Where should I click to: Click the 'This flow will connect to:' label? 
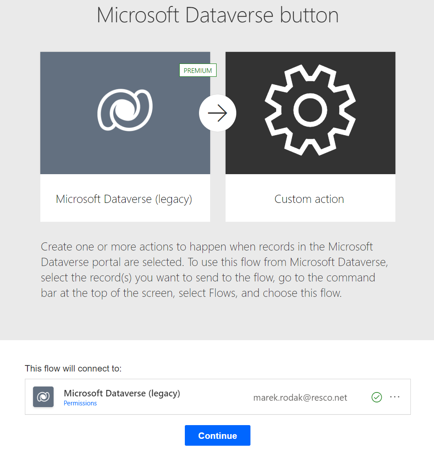point(73,368)
